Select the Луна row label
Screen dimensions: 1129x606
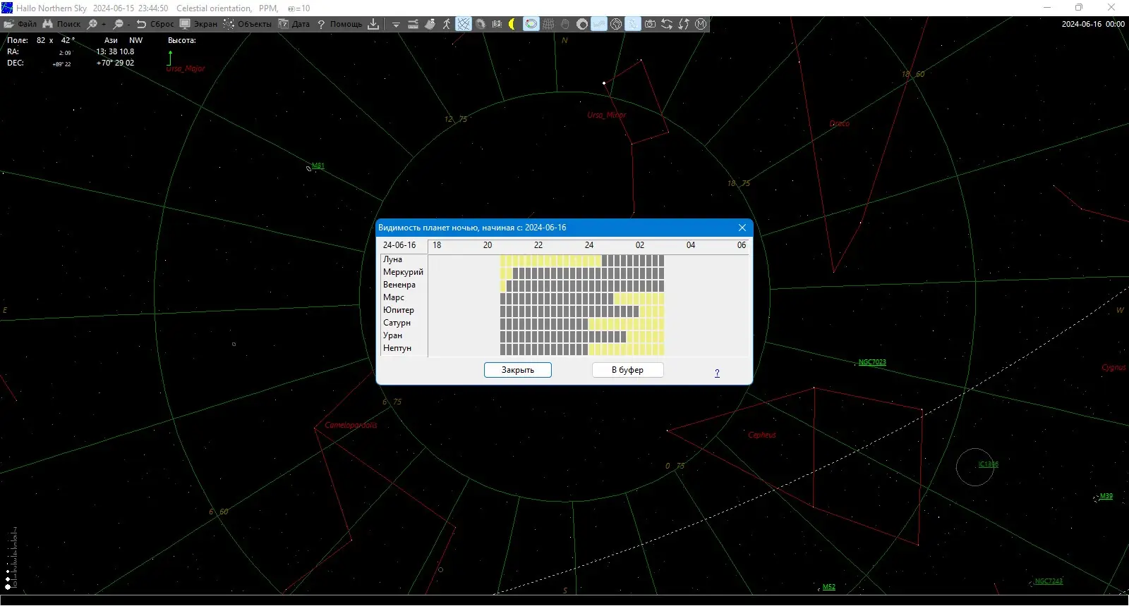[x=393, y=259]
